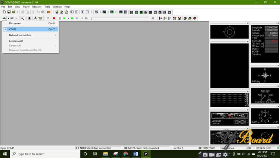Open the View menu
Screen dimensions: 280x158
coord(17,7)
